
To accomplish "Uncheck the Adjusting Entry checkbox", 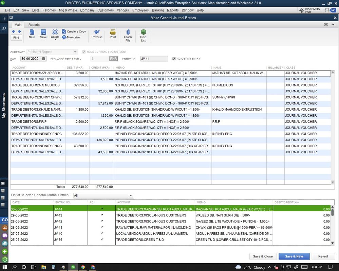I will (x=174, y=59).
